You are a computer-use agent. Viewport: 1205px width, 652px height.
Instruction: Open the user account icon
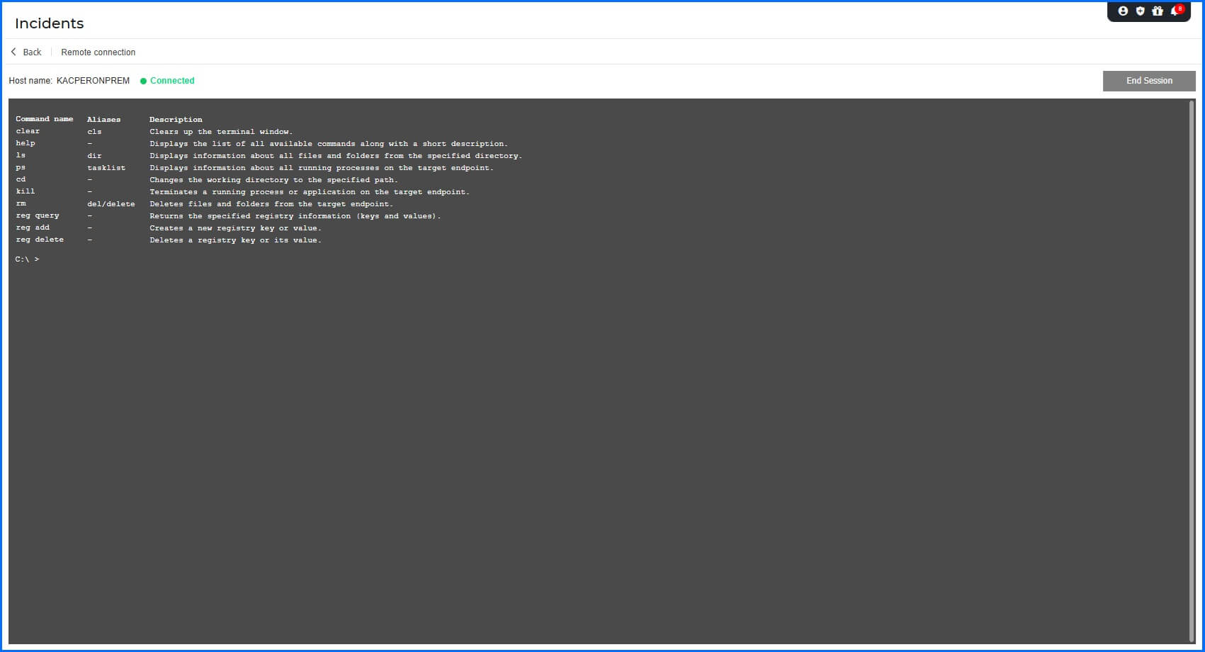[1123, 11]
